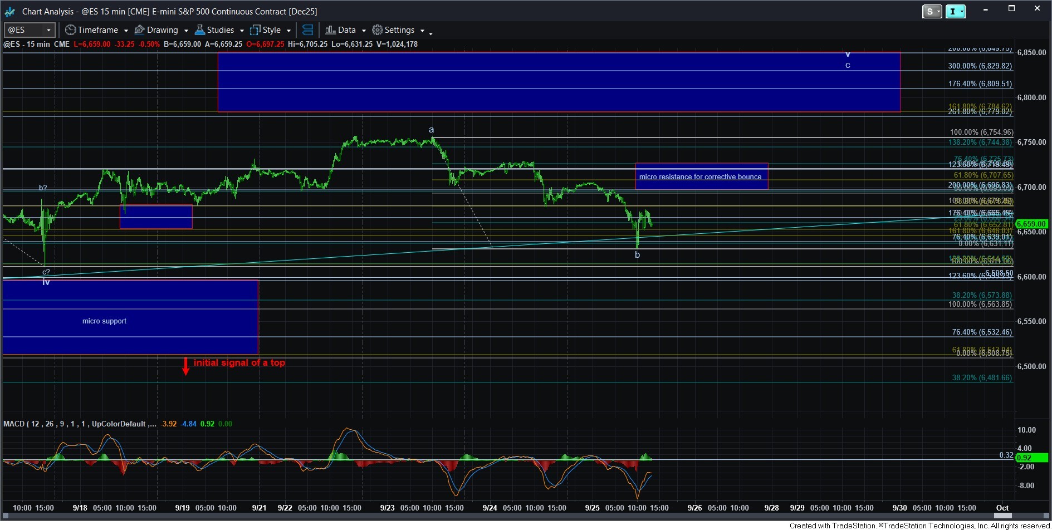Click the Data bar-chart icon
Screen dimensions: 1052x530
(330, 30)
